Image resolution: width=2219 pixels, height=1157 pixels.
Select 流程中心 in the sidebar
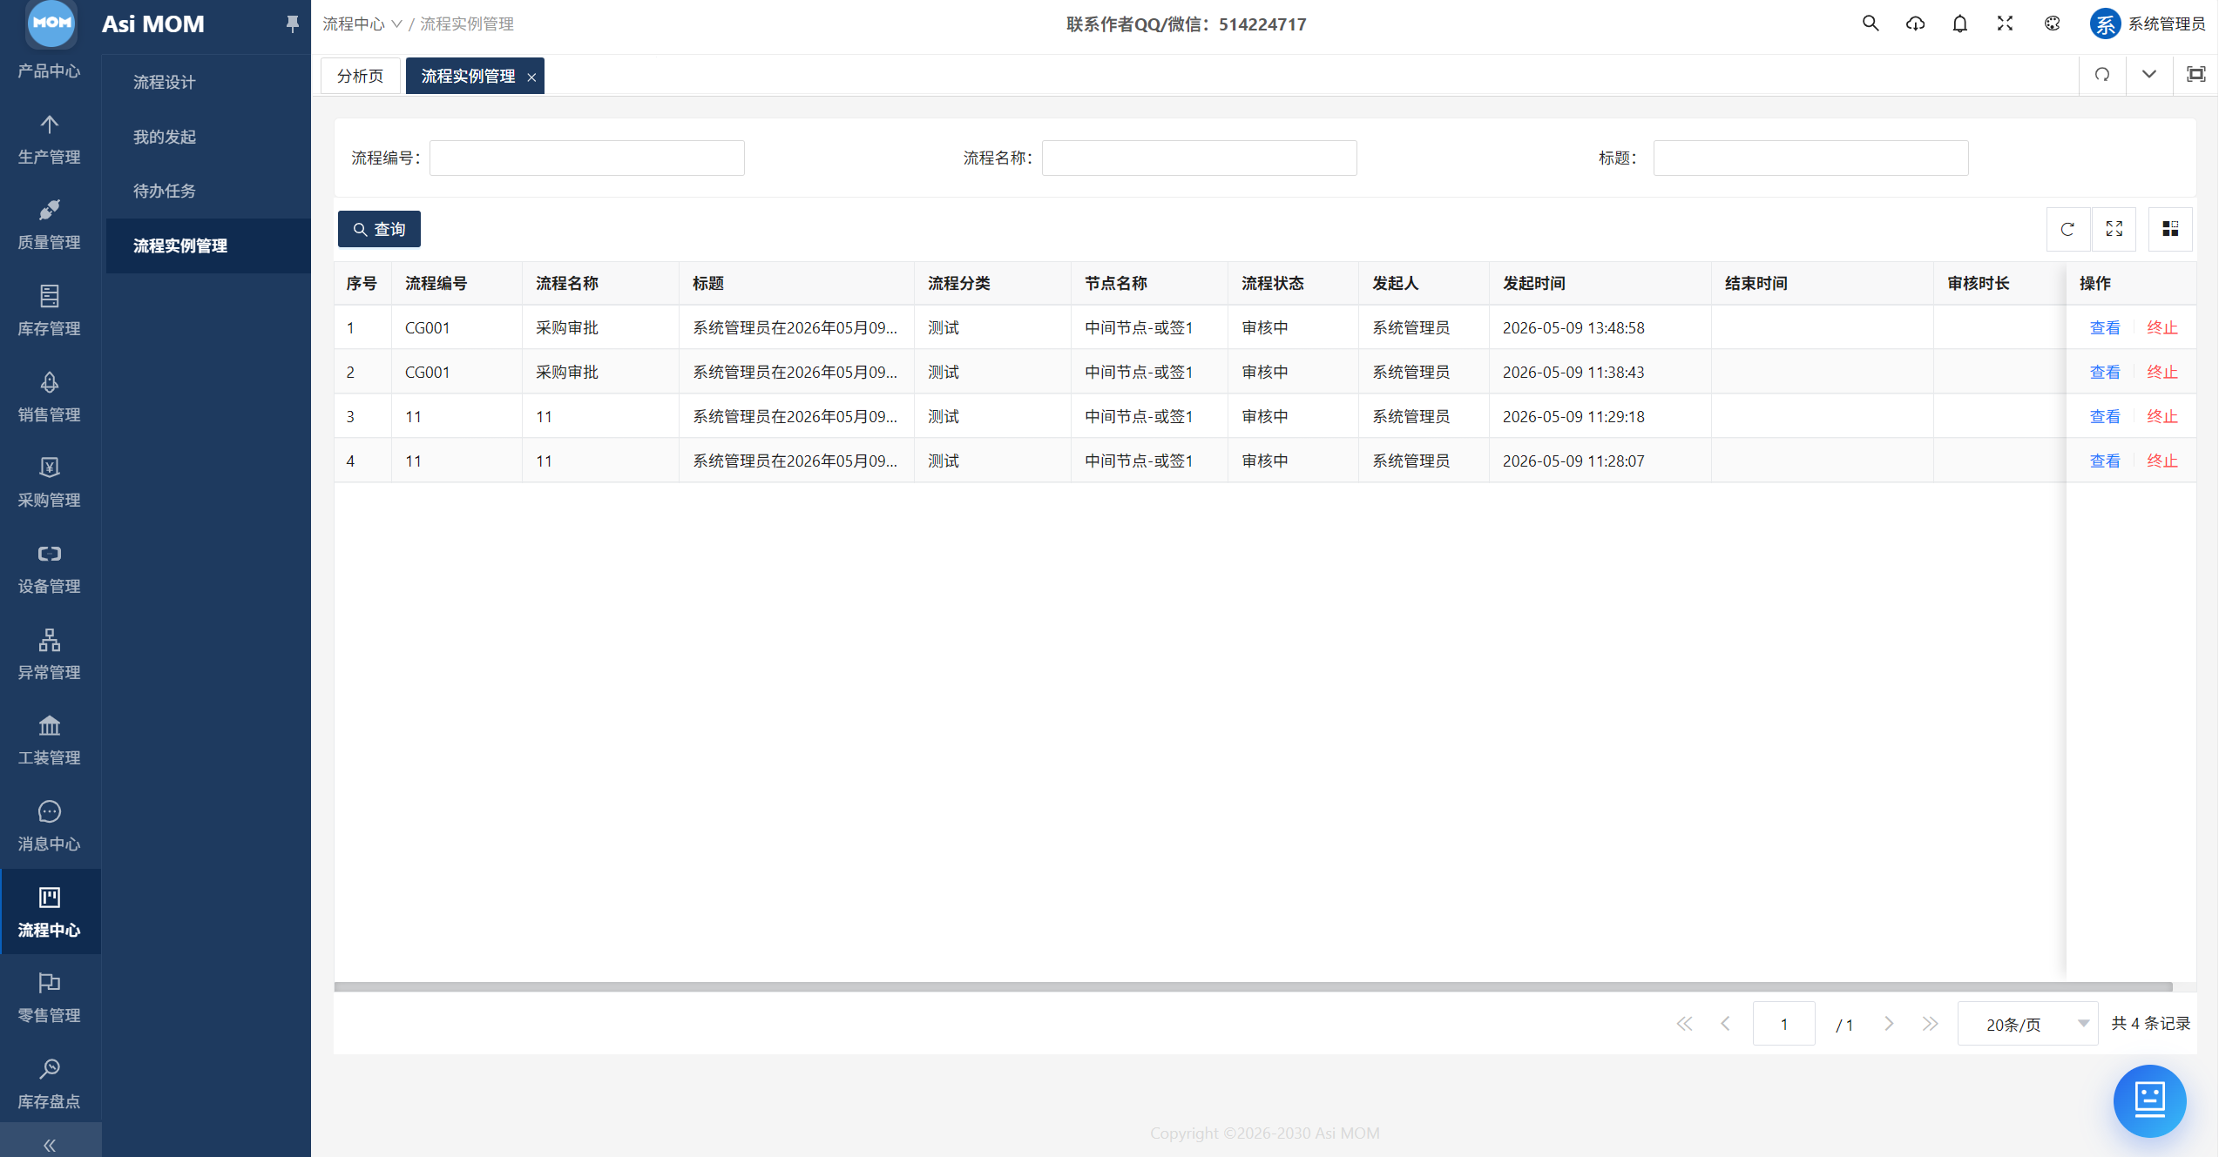[x=50, y=911]
